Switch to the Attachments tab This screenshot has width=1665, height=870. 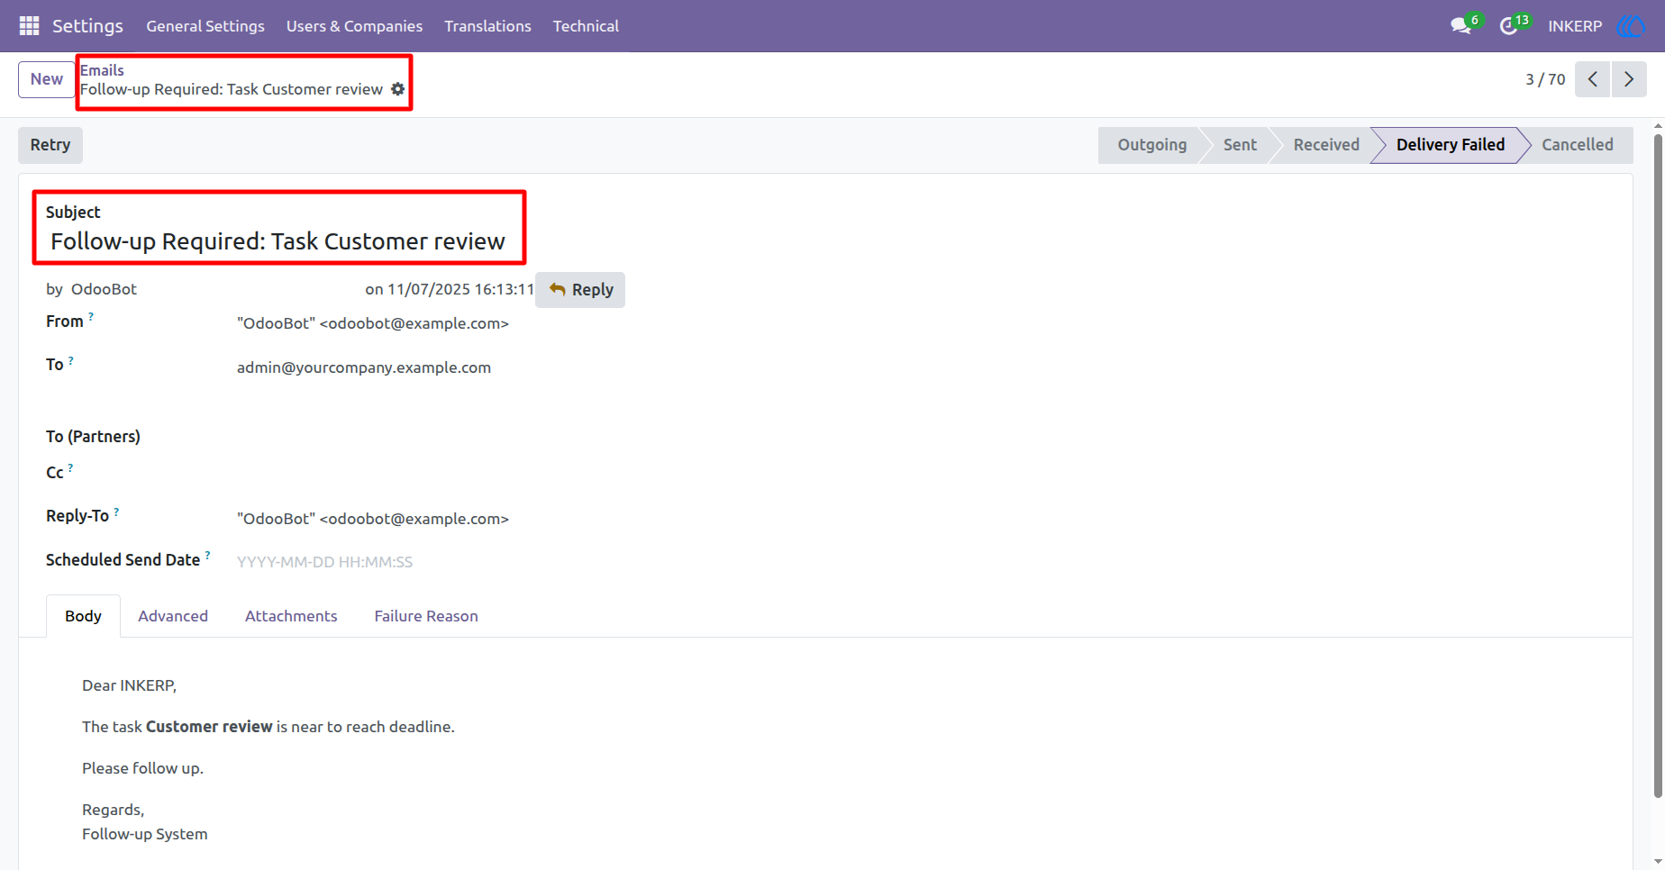coord(291,616)
